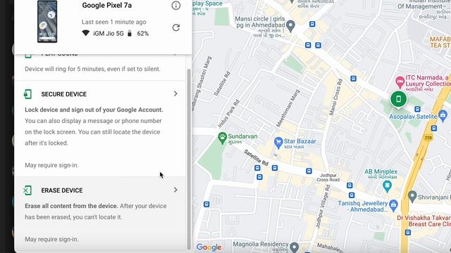The height and width of the screenshot is (253, 451).
Task: Expand Erase Device with its chevron
Action: point(175,190)
